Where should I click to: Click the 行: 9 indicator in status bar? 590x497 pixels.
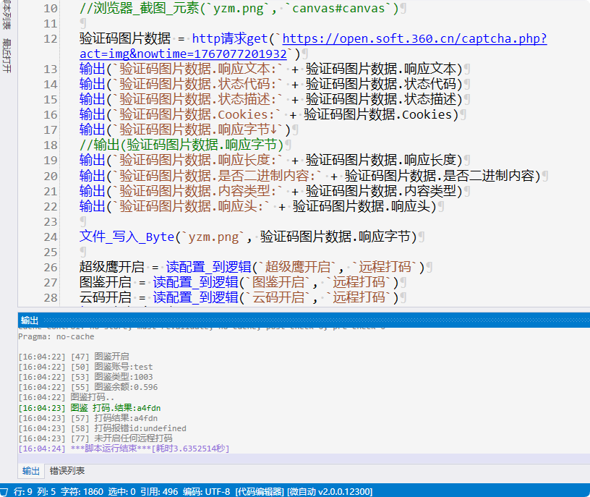24,492
